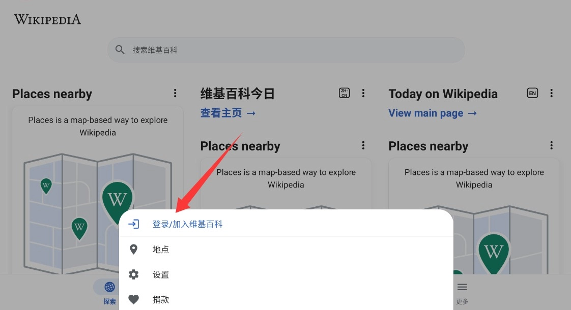Follow the View main page link
Image resolution: width=571 pixels, height=310 pixels.
(x=432, y=113)
